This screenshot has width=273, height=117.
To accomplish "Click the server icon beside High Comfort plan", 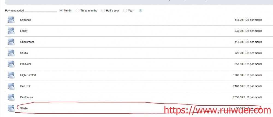I will [x=11, y=75].
